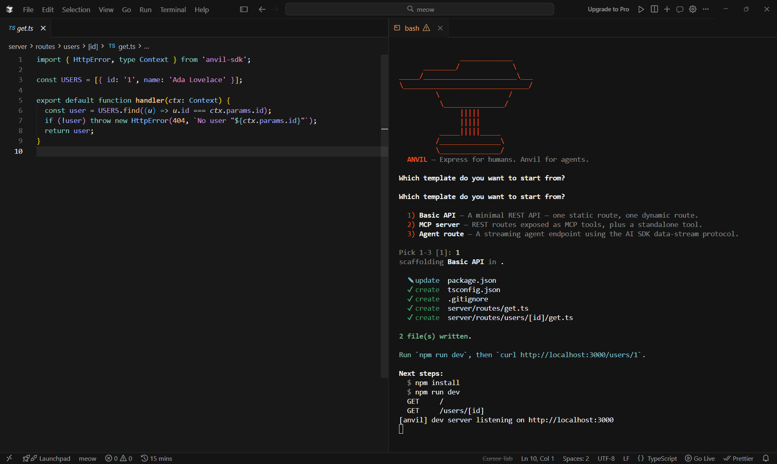Image resolution: width=777 pixels, height=464 pixels.
Task: Click the server breadcrumb
Action: click(x=18, y=47)
